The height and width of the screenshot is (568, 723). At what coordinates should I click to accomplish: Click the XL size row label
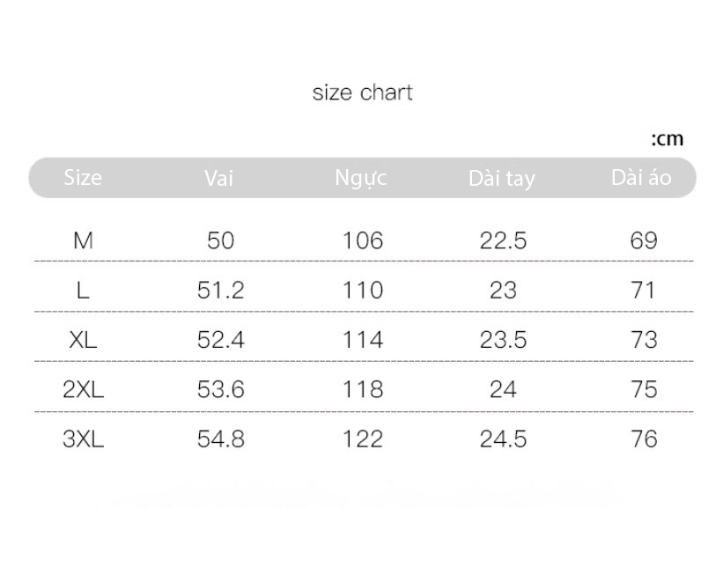(x=83, y=340)
